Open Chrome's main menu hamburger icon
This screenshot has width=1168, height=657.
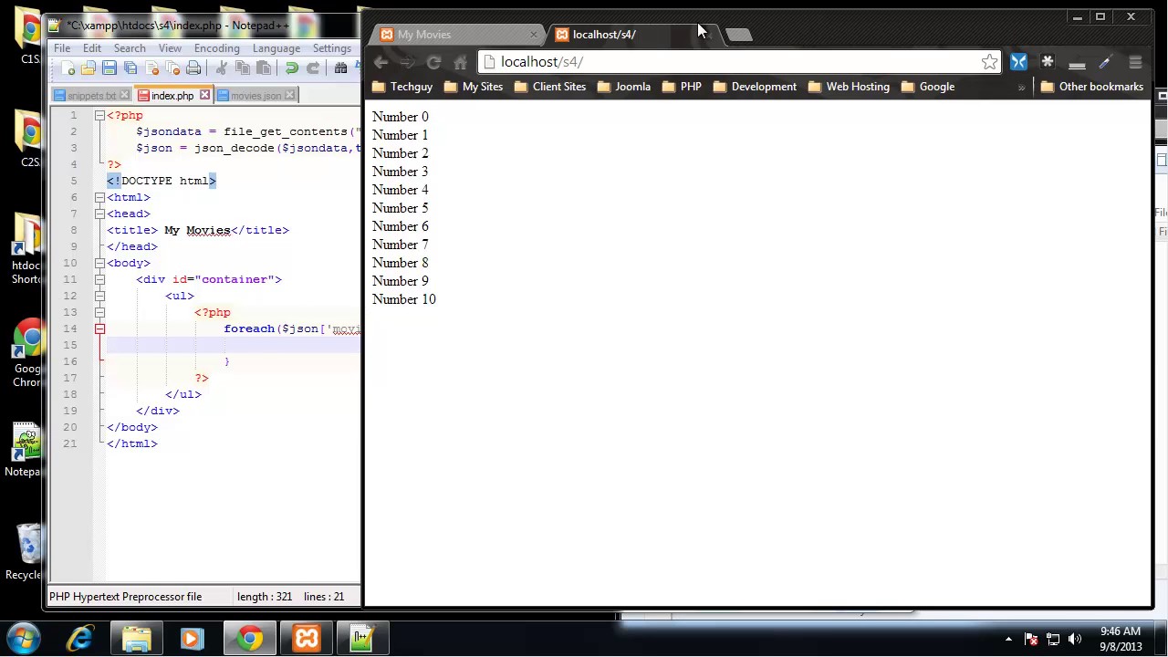pos(1135,62)
